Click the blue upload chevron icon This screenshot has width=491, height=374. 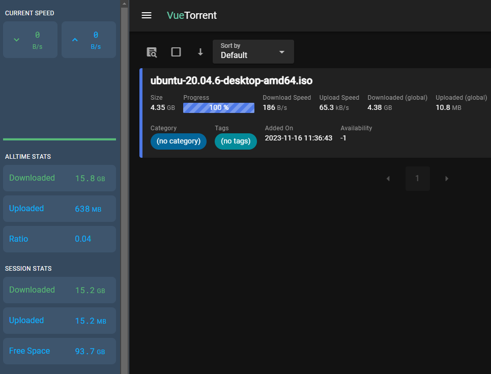[75, 40]
